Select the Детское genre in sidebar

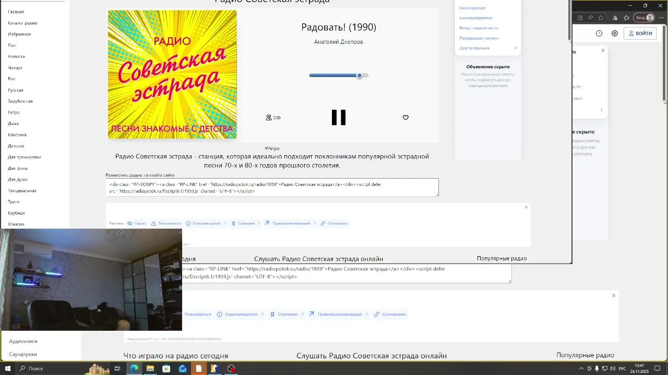[x=16, y=146]
